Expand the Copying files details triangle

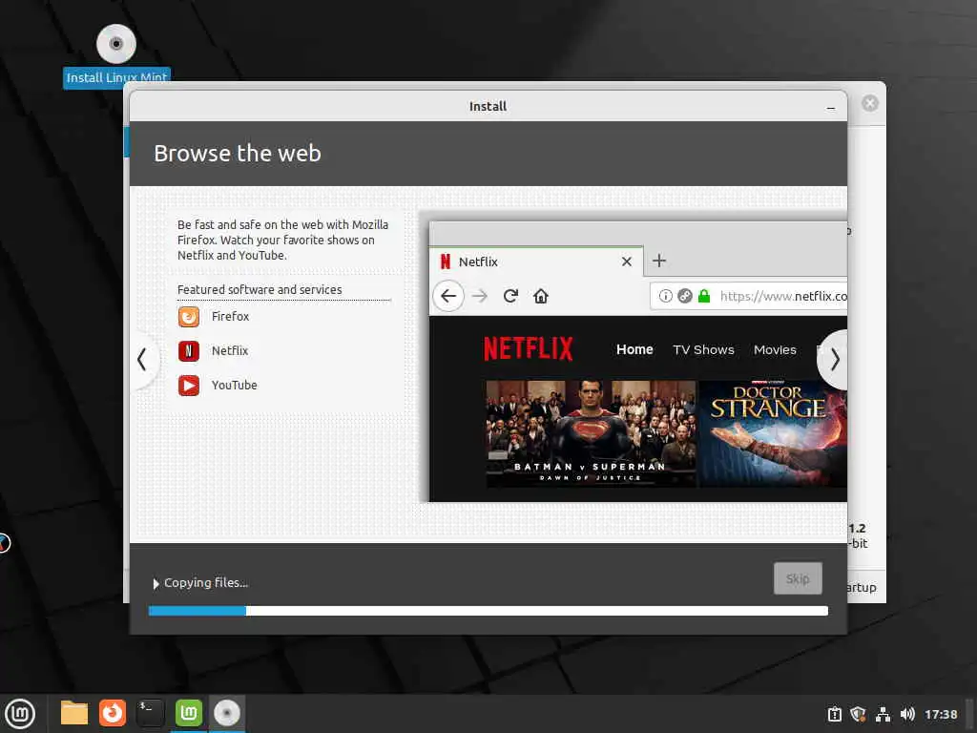click(156, 583)
